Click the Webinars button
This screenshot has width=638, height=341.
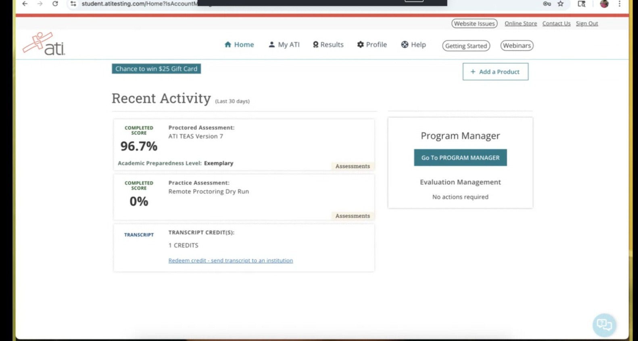(517, 45)
